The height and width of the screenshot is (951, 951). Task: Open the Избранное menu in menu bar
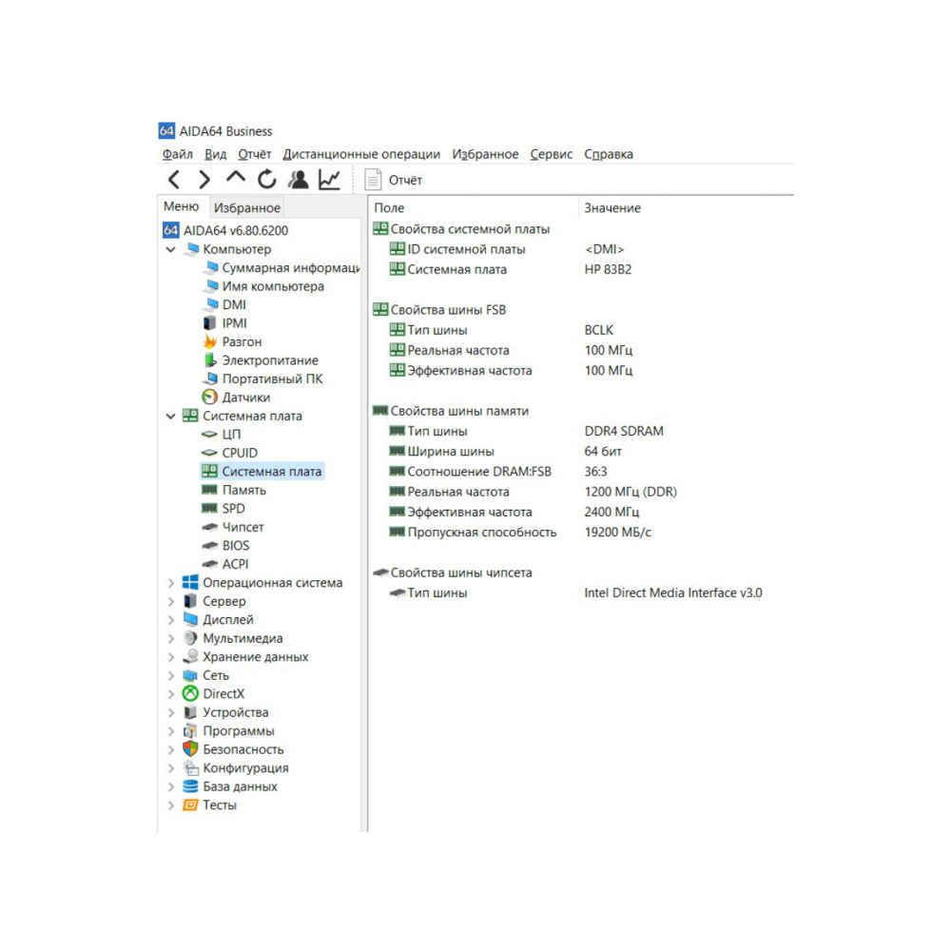pos(485,154)
